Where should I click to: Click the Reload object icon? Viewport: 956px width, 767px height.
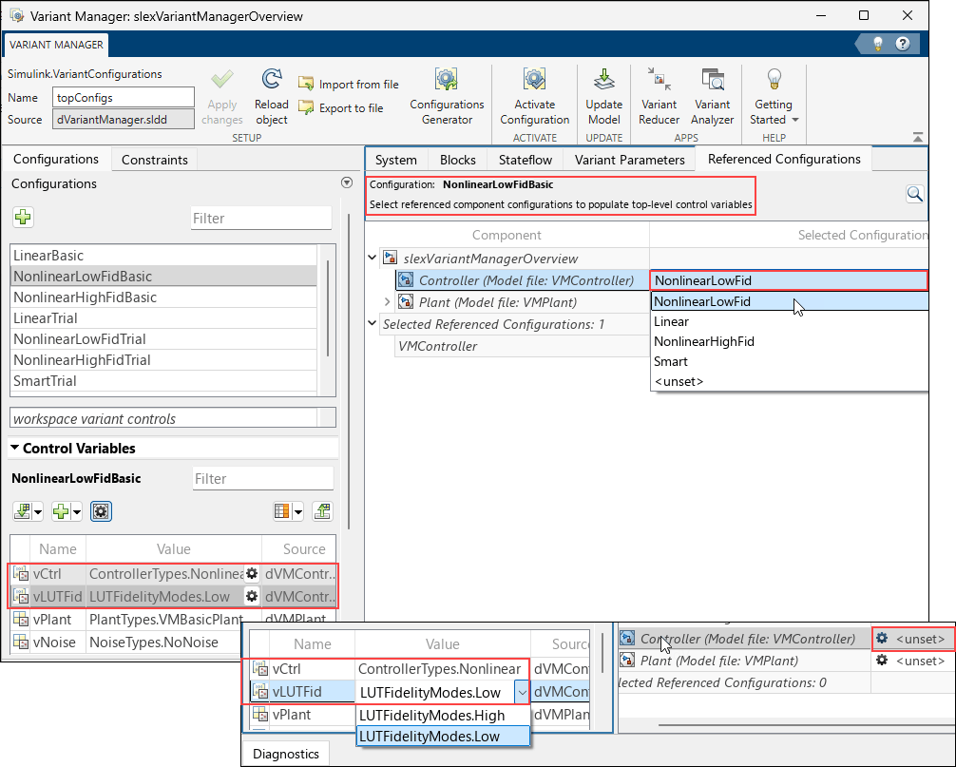point(272,80)
